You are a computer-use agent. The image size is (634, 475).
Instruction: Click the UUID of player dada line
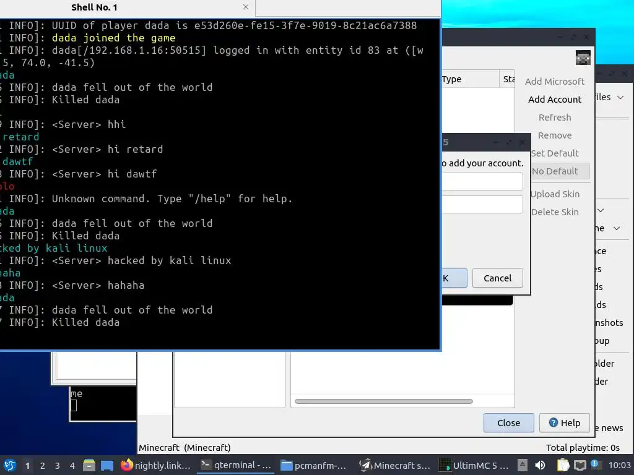[x=234, y=25]
